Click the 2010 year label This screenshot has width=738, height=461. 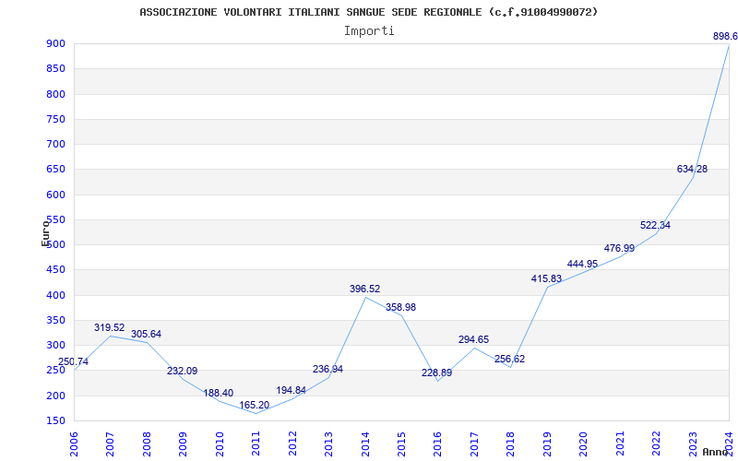point(220,444)
